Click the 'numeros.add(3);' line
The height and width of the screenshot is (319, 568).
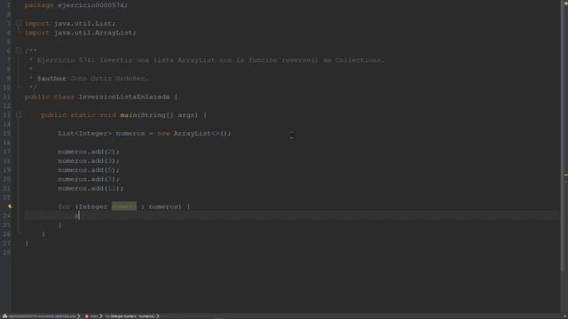tap(89, 161)
